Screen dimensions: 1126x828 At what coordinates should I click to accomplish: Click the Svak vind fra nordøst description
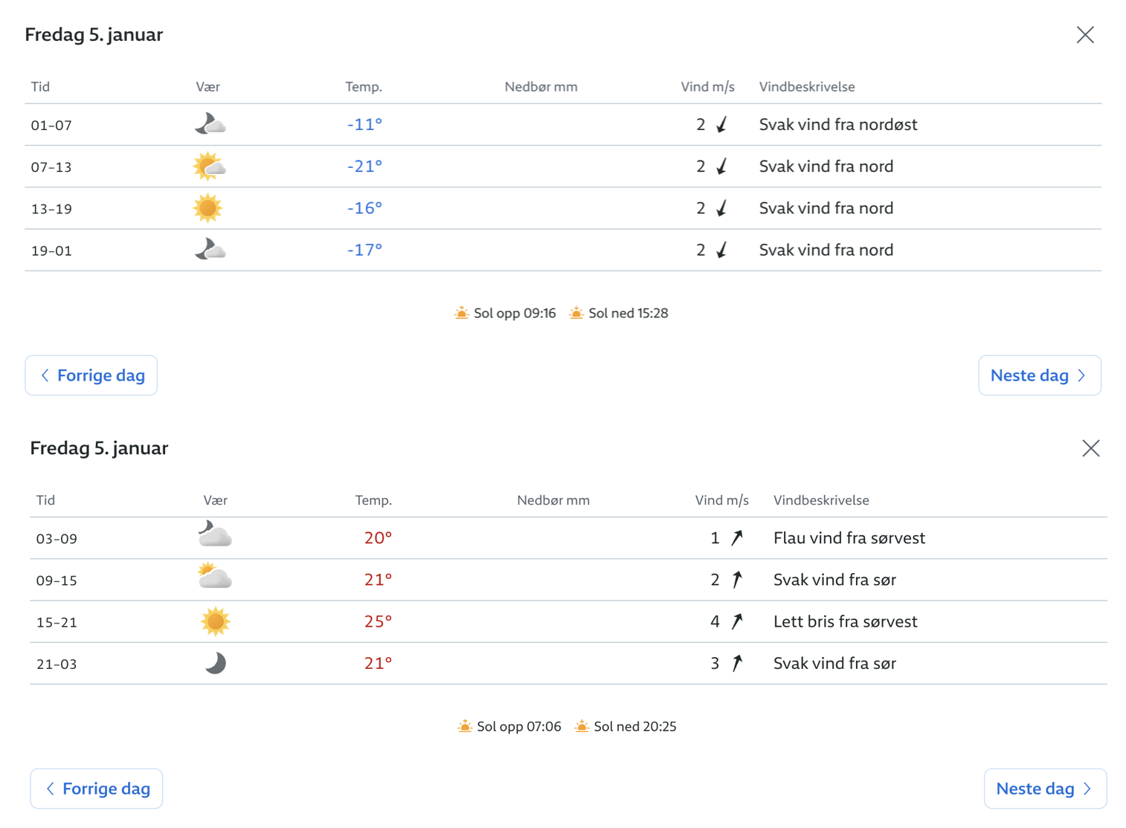838,125
